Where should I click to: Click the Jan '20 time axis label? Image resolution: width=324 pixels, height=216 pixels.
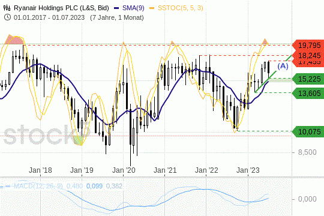[x=124, y=170]
